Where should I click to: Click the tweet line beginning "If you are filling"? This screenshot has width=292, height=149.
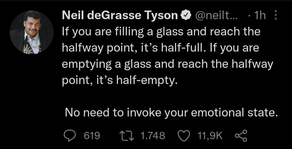point(161,32)
